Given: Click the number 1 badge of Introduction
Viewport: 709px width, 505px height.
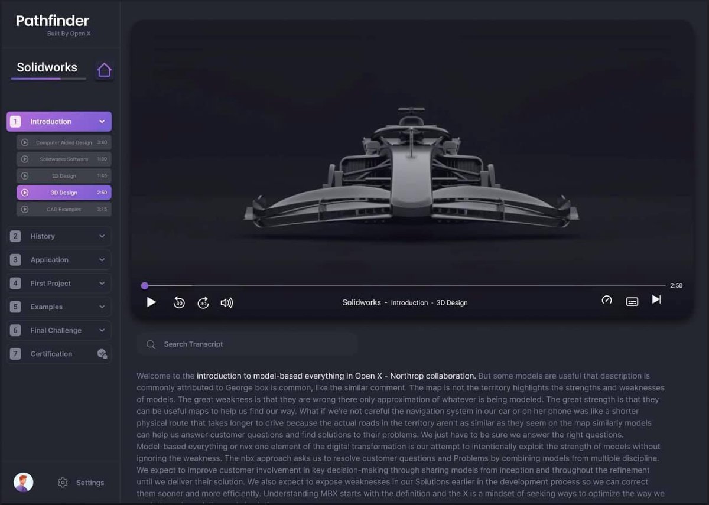Looking at the screenshot, I should coord(16,122).
